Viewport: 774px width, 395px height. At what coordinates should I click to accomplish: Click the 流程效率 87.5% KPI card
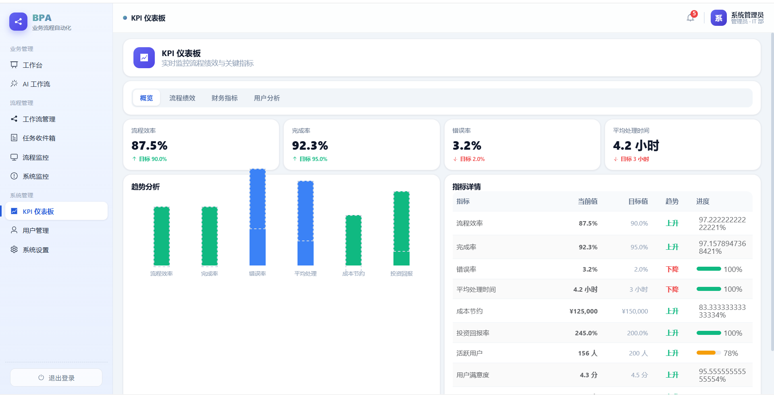(201, 144)
